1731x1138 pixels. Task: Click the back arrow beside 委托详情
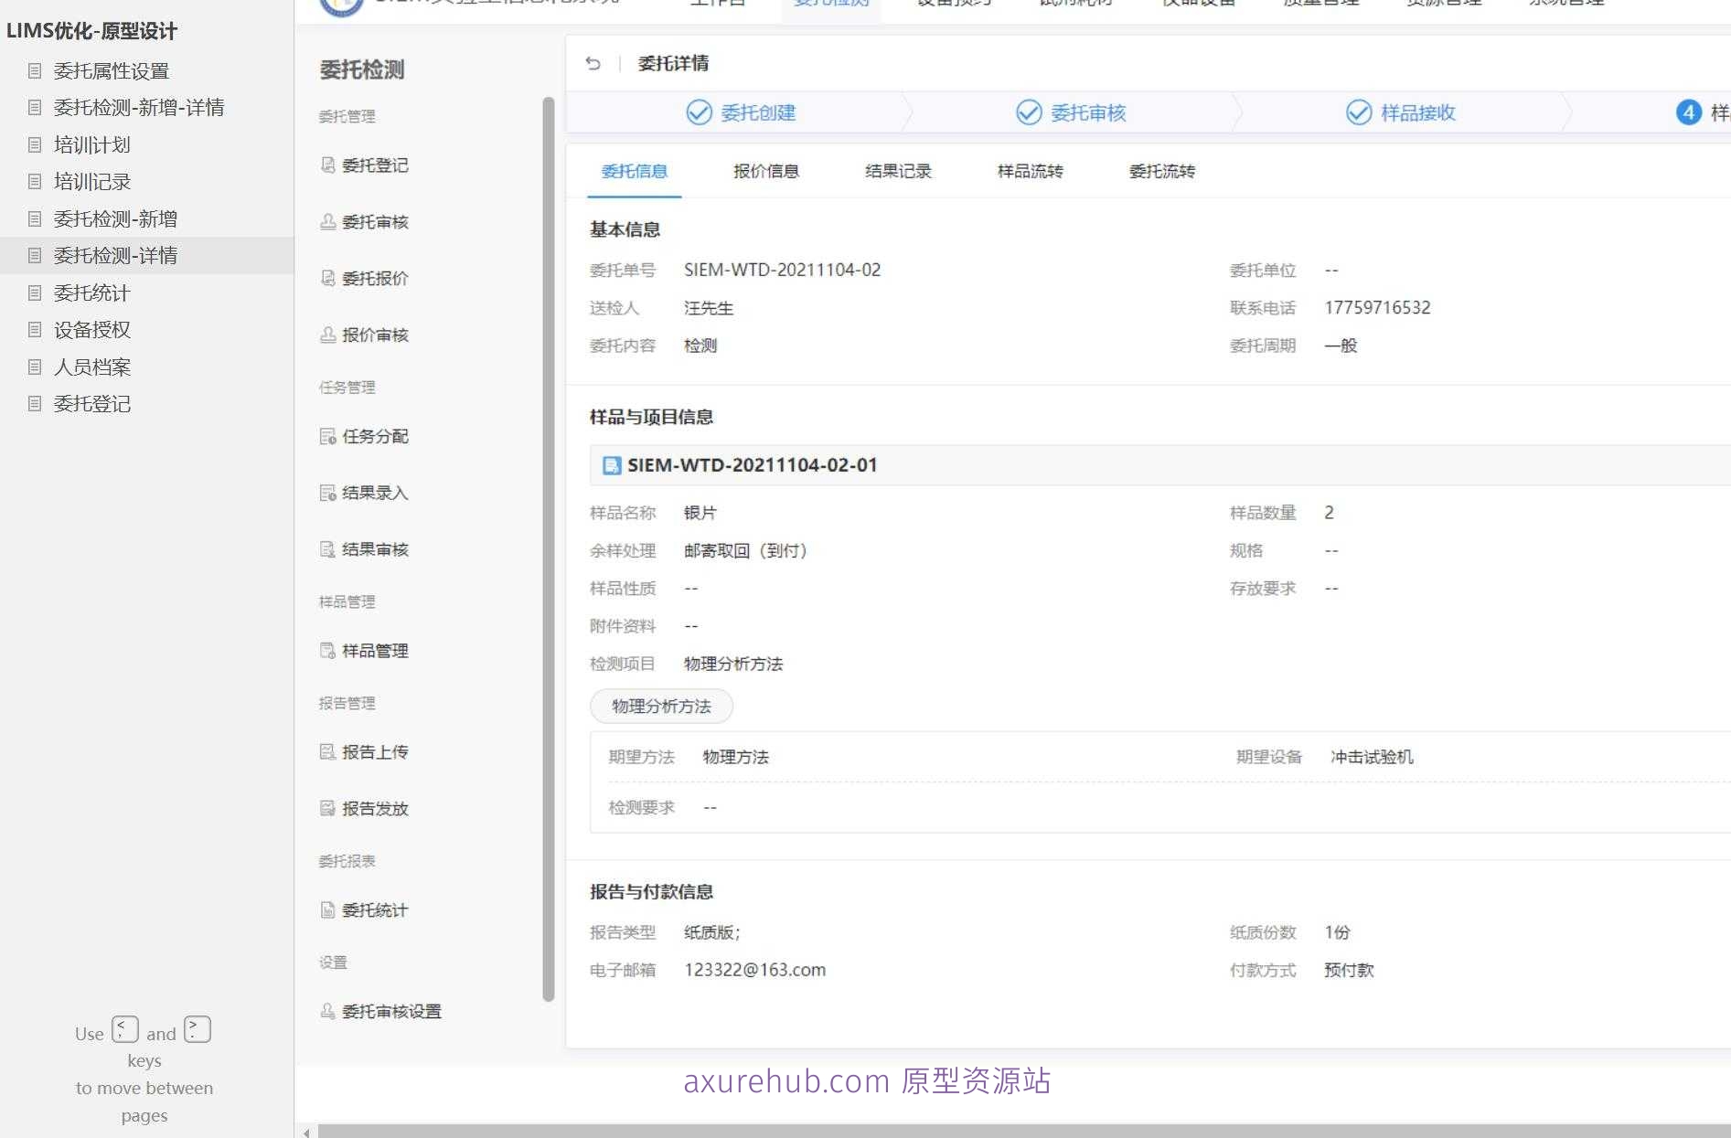[593, 63]
